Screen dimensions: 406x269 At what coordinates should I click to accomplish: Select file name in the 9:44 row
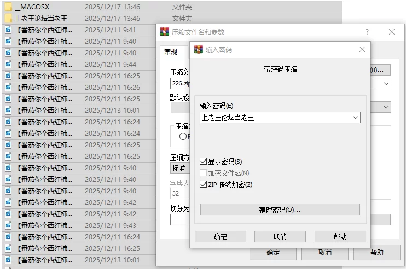44,65
